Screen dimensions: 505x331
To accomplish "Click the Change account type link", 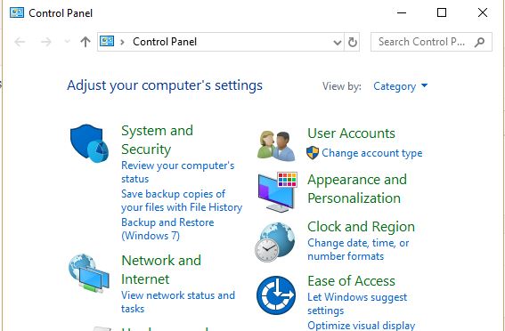I will (x=372, y=153).
